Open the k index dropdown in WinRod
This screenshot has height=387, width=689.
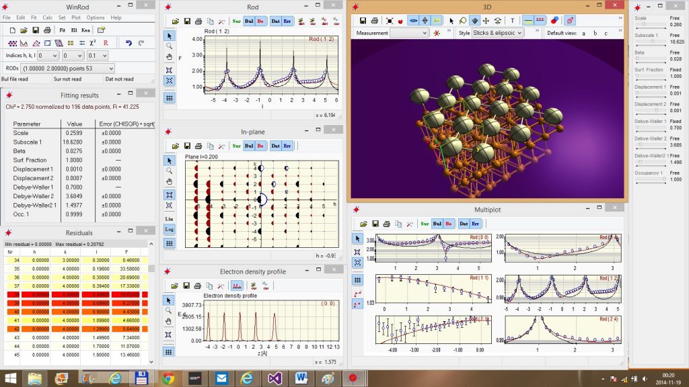pyautogui.click(x=73, y=56)
